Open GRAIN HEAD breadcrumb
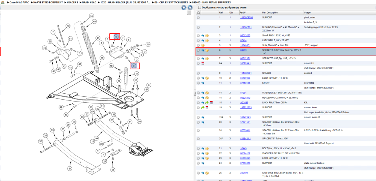 [x=89, y=2]
